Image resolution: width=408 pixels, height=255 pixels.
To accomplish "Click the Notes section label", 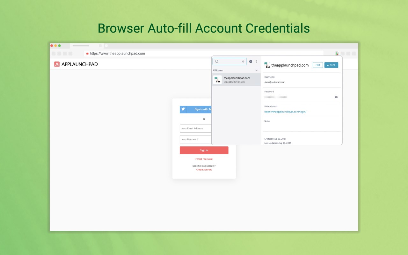I will tap(267, 121).
